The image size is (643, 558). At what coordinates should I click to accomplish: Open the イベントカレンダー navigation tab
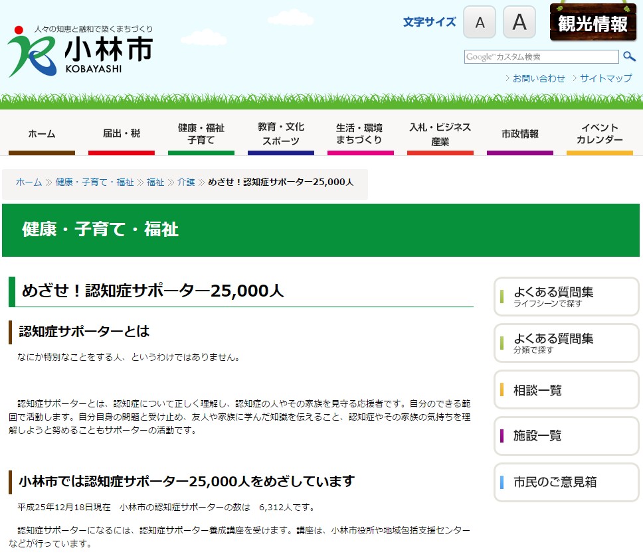tap(600, 133)
